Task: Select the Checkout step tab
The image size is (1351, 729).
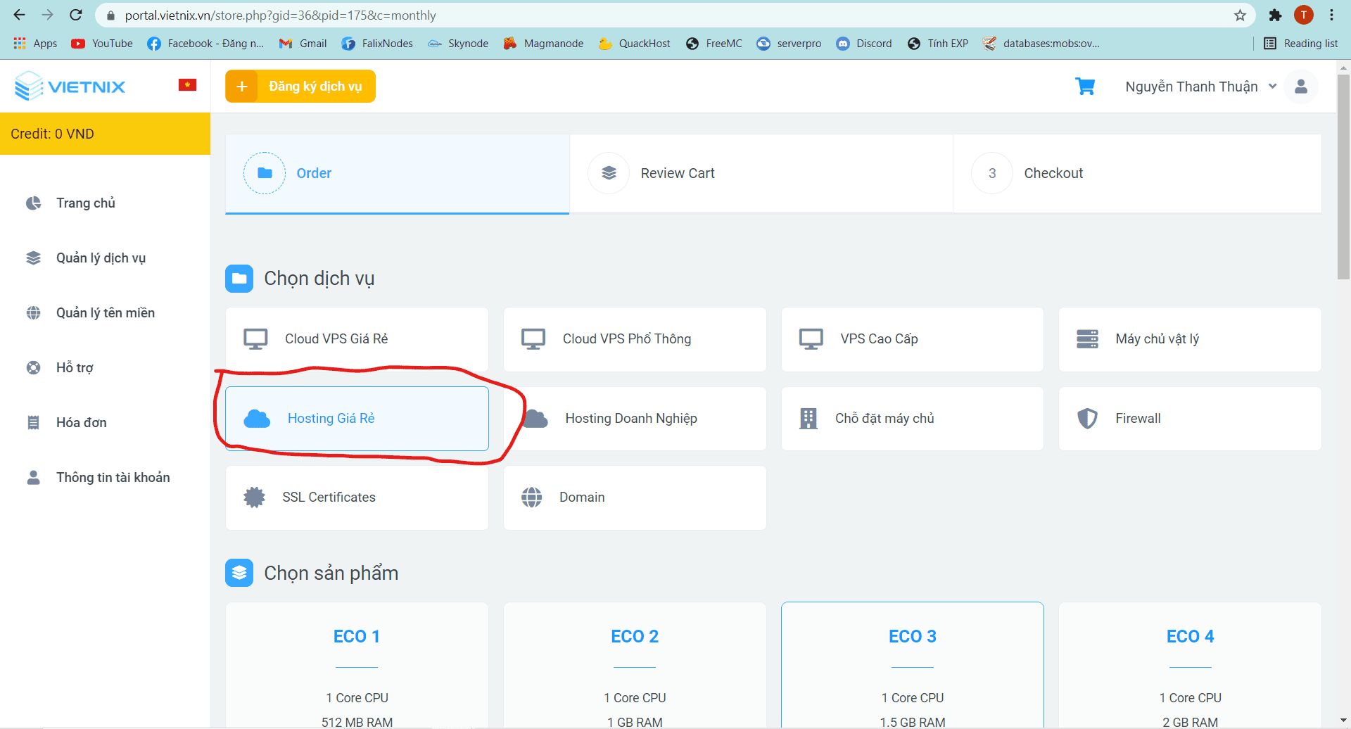Action: point(1137,174)
